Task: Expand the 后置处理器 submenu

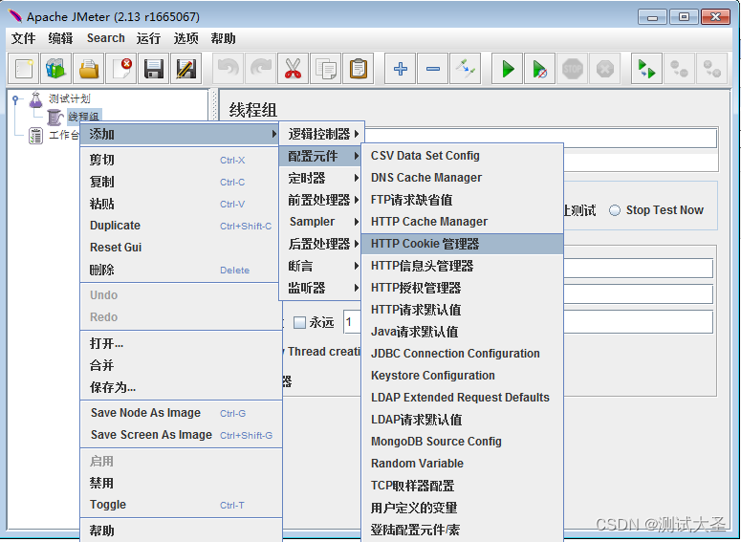Action: click(x=322, y=244)
